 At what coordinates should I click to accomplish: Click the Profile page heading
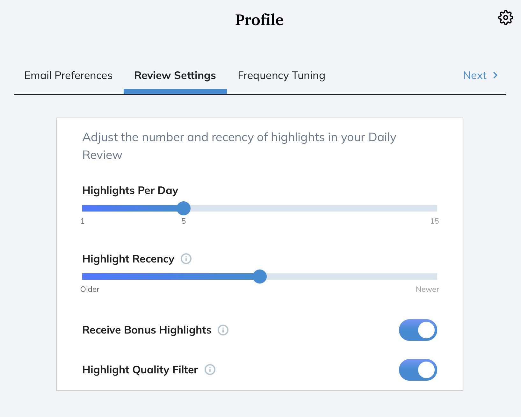[x=259, y=20]
